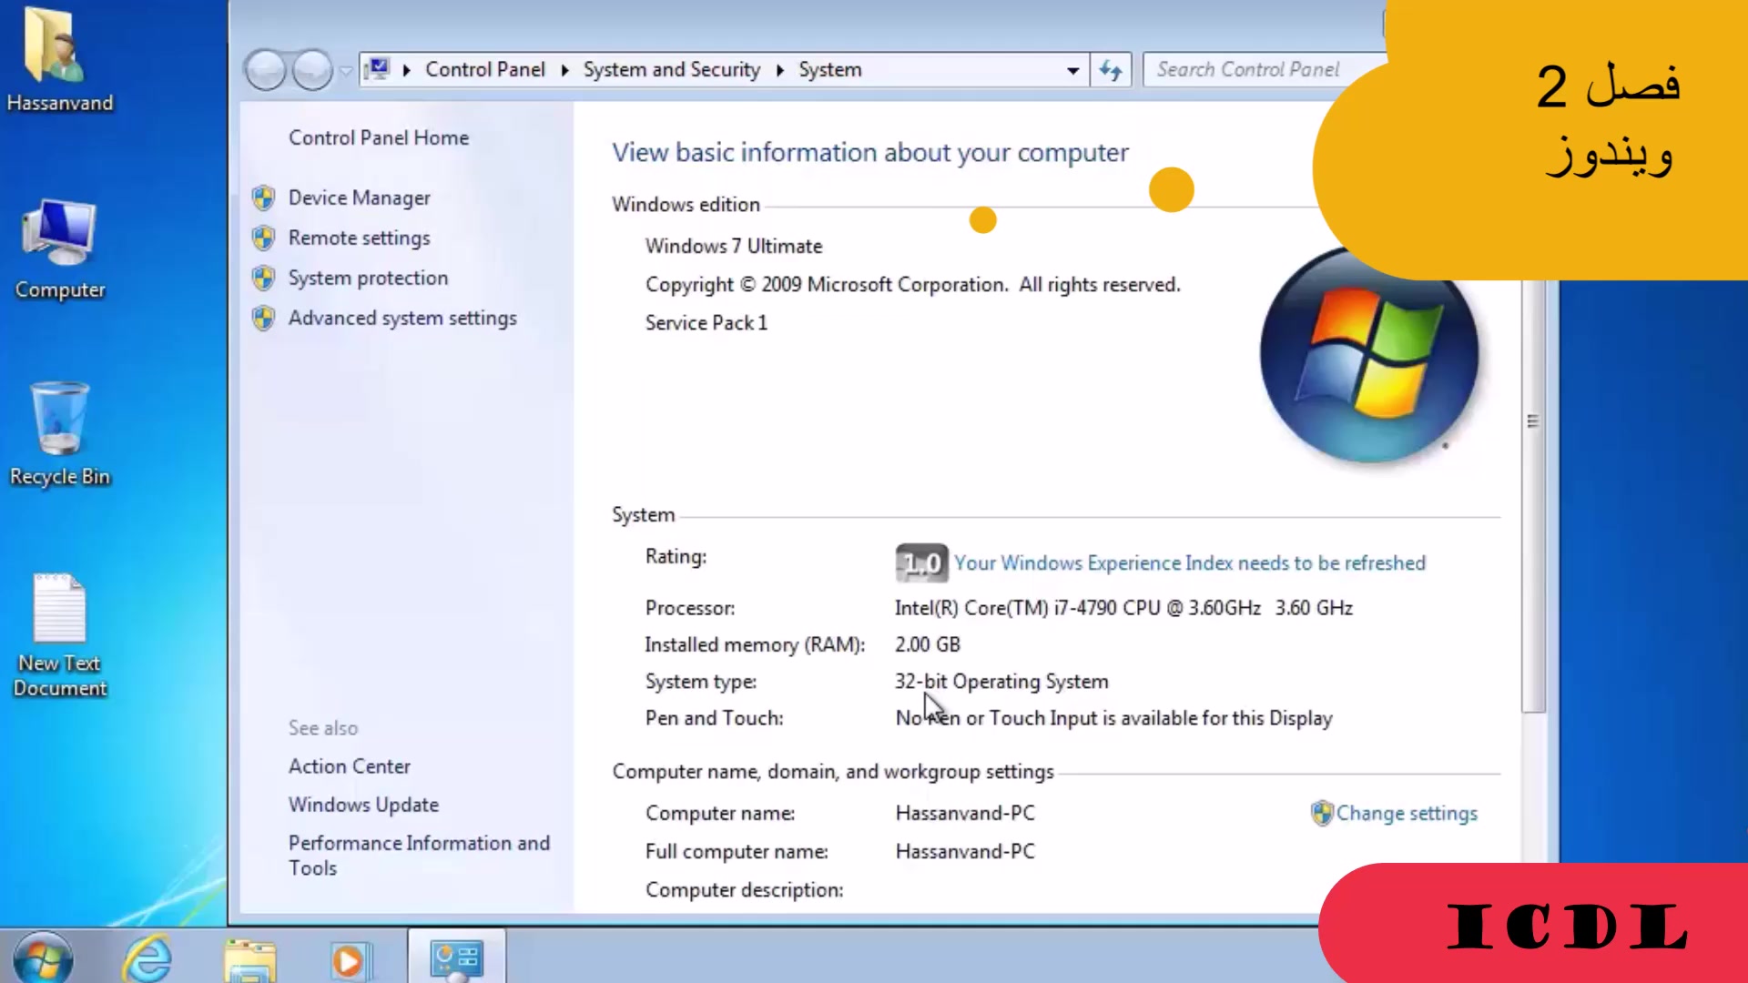The width and height of the screenshot is (1748, 983).
Task: Click Change settings link
Action: [1407, 813]
